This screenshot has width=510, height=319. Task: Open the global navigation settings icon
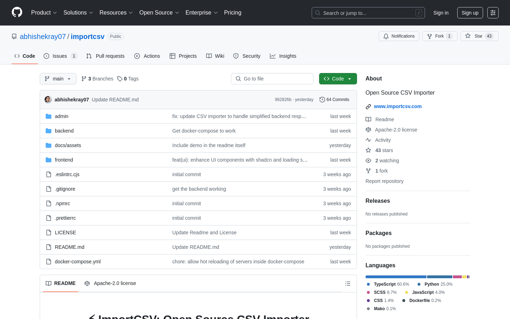pyautogui.click(x=493, y=13)
